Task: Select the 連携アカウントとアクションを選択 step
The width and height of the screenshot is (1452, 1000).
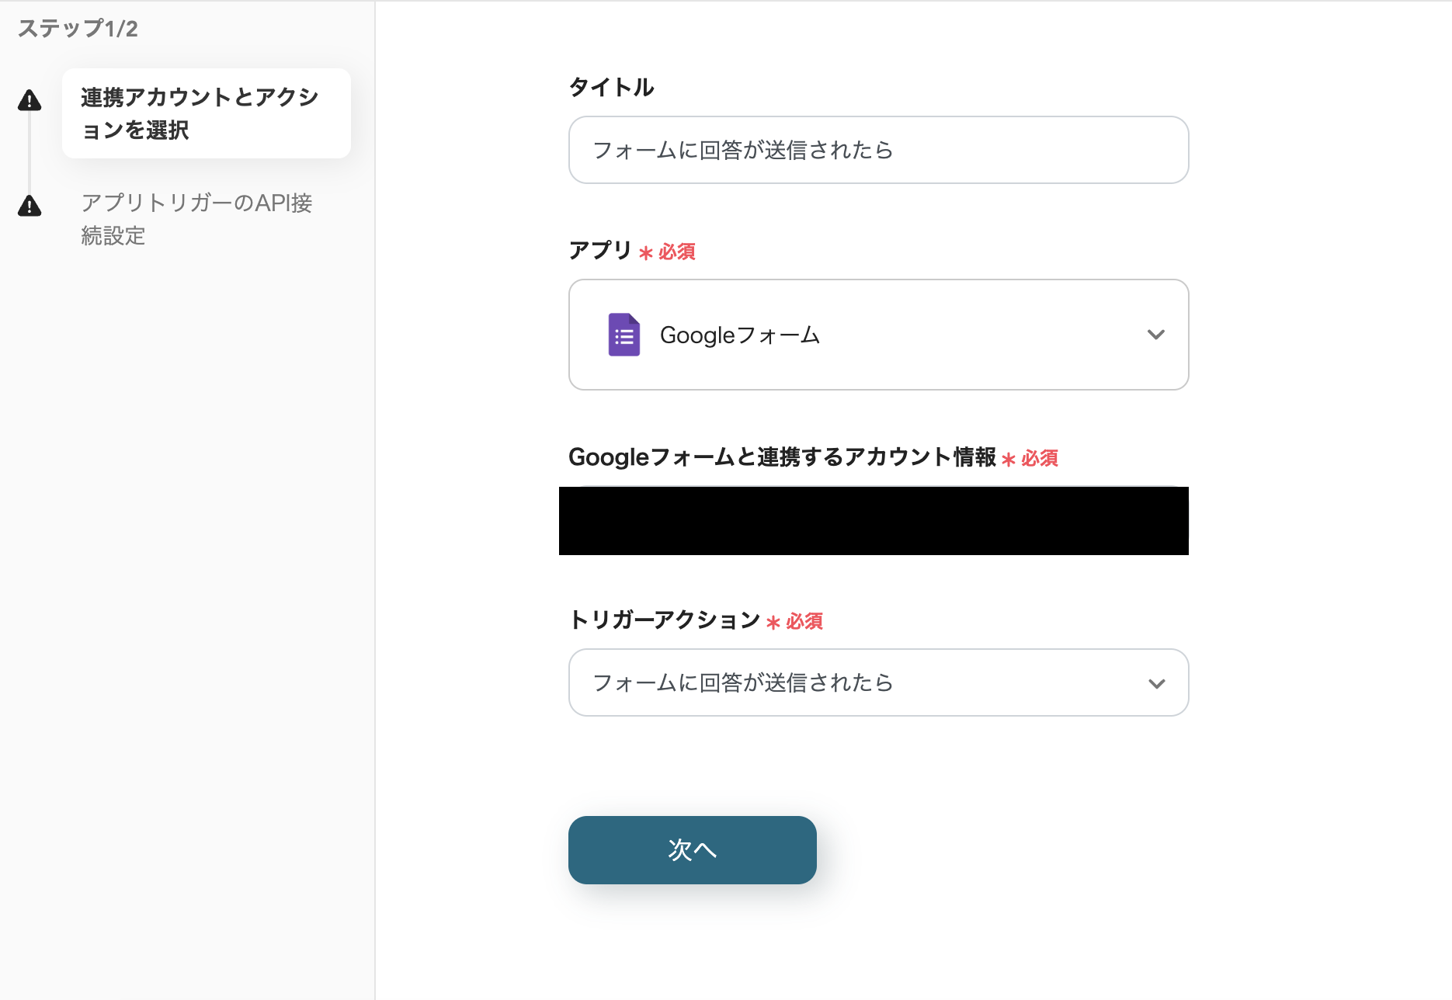Action: pyautogui.click(x=206, y=113)
